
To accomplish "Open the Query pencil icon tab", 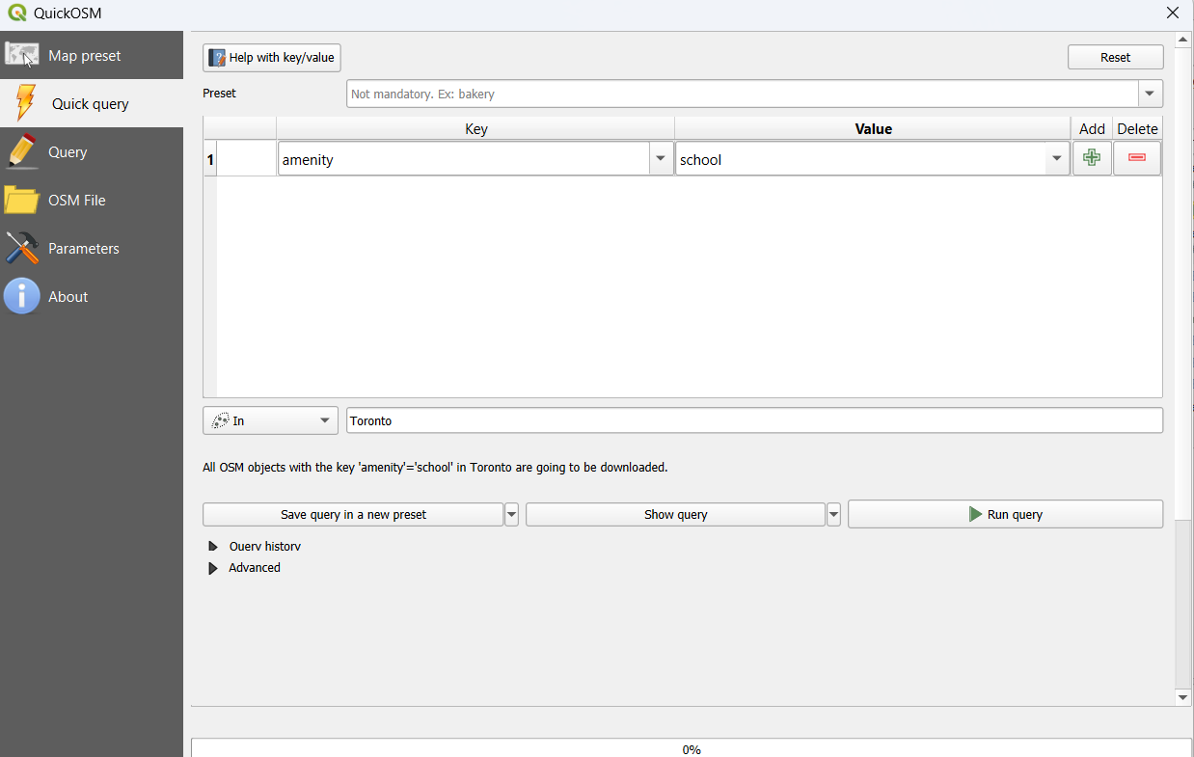I will click(x=21, y=151).
